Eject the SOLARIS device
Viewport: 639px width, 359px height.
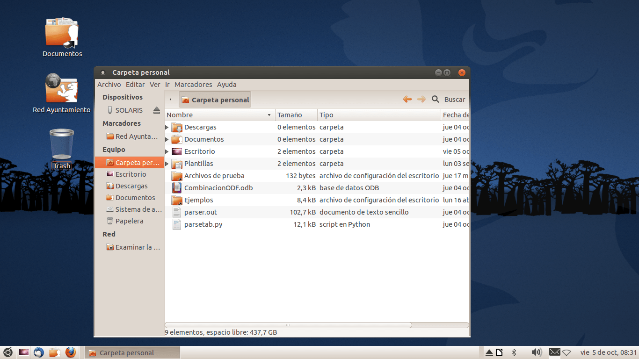pos(157,110)
